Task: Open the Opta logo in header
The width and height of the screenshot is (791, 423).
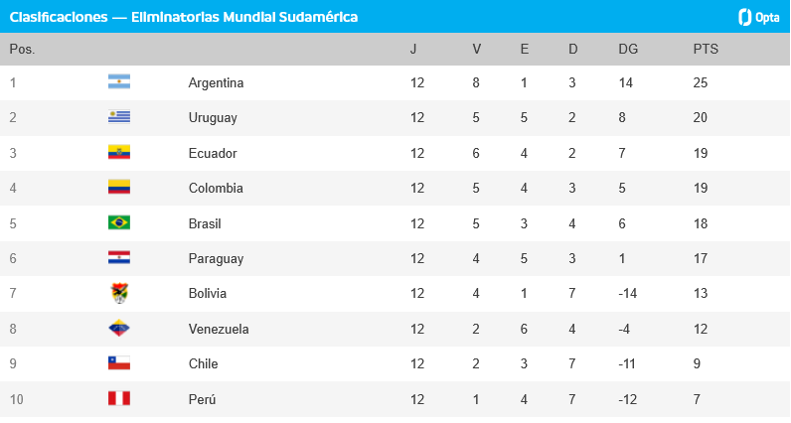Action: 759,17
